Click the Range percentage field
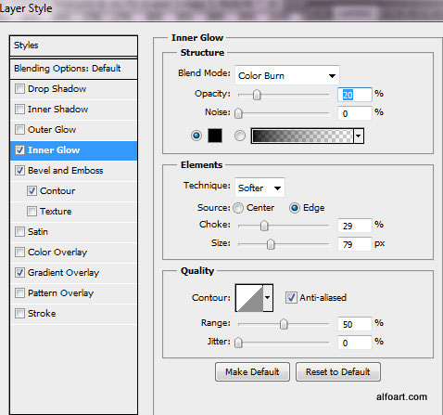Viewport: 443px width, 415px height. coord(355,324)
